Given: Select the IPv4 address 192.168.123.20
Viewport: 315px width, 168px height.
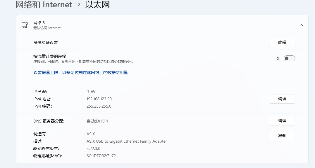Looking at the screenshot, I should click(99, 99).
